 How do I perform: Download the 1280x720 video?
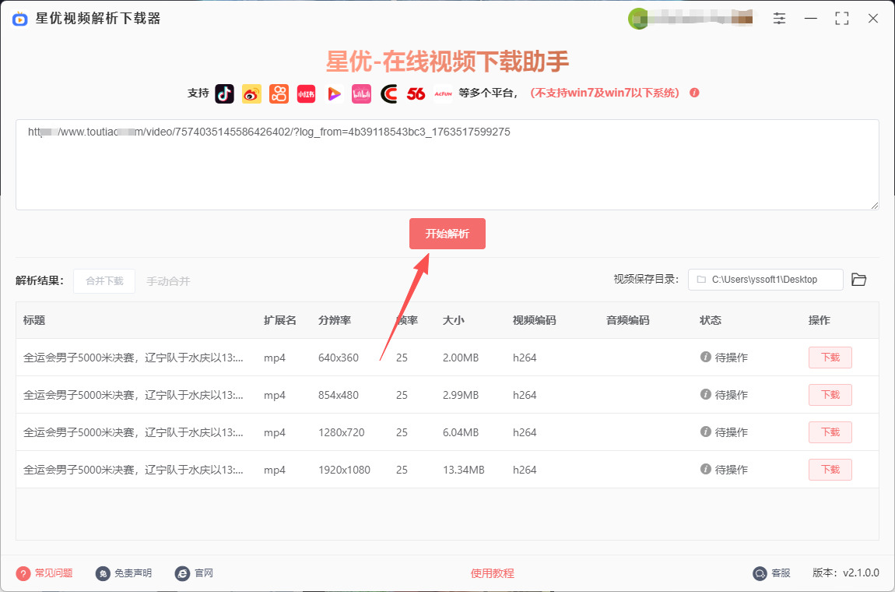tap(830, 432)
